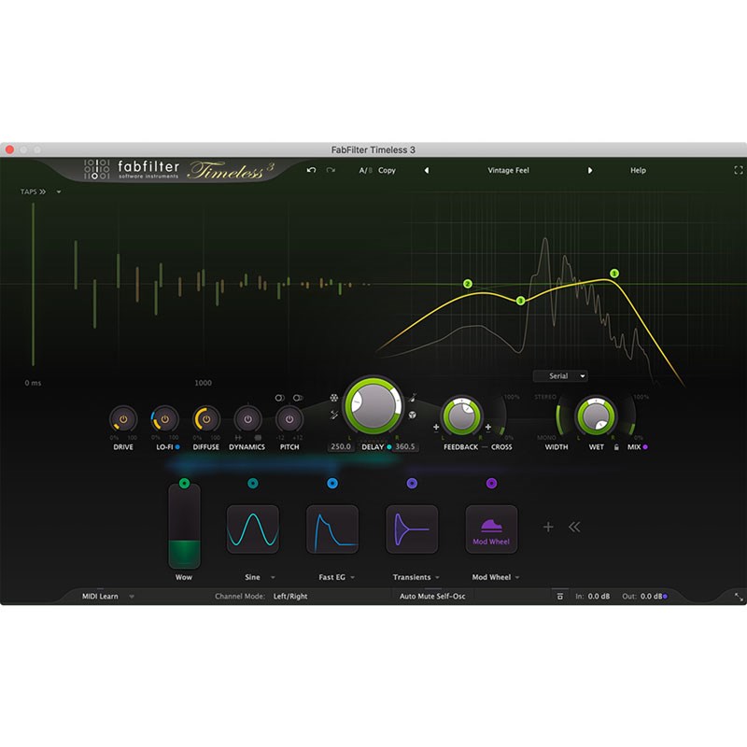747x747 pixels.
Task: Click the resize handle in bottom-right corner
Action: point(739,597)
